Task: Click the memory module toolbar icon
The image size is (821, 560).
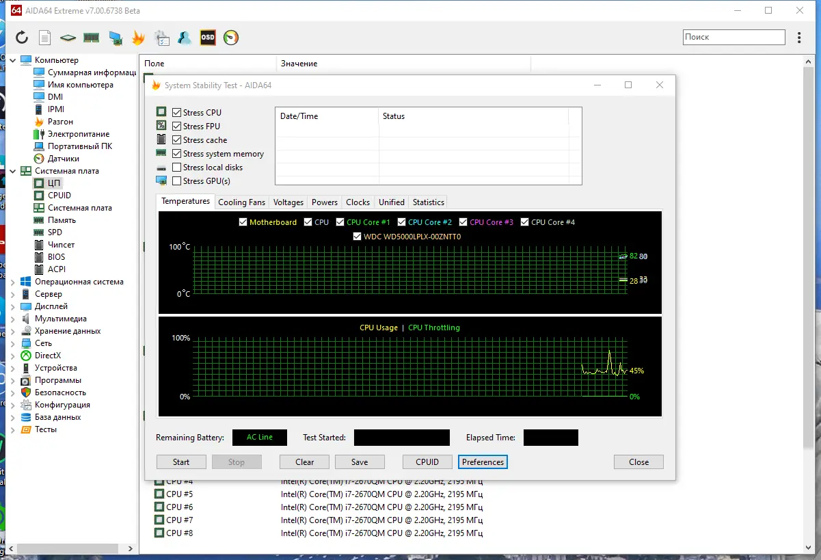Action: 91,38
